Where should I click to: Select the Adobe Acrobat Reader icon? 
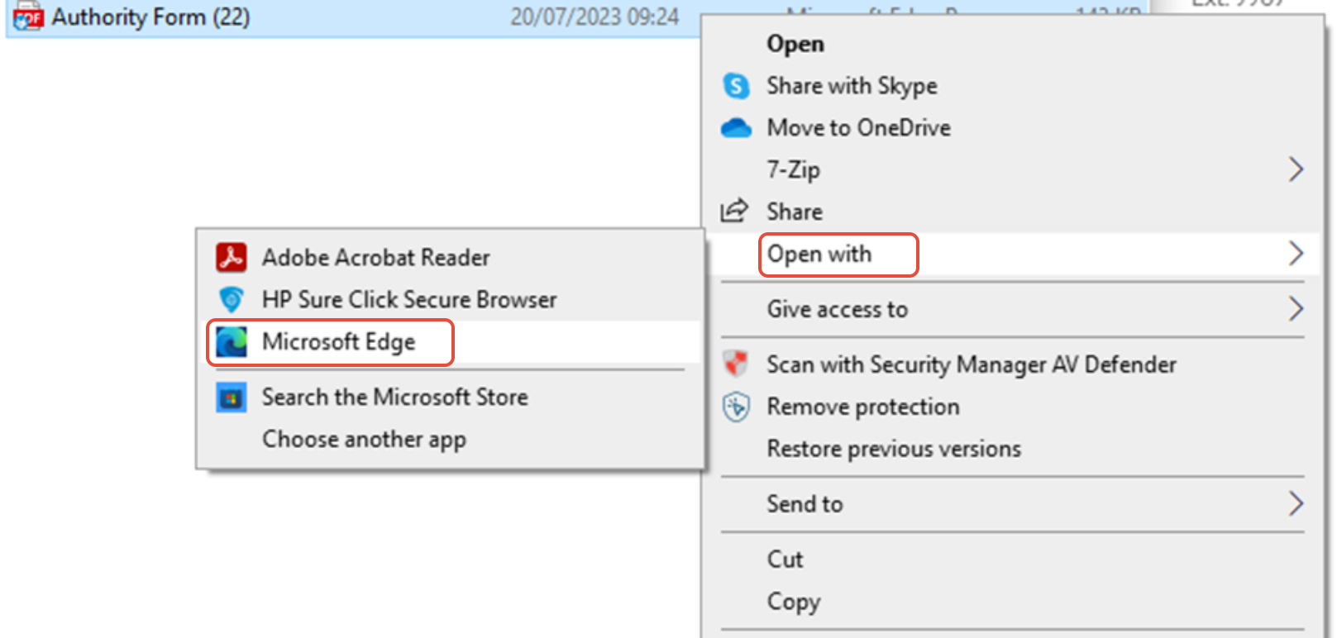click(232, 257)
